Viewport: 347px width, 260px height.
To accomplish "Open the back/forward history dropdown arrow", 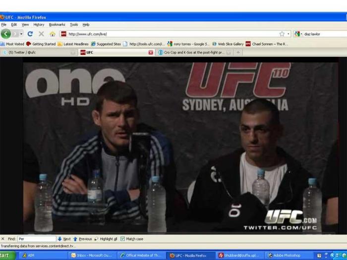I will click(21, 34).
